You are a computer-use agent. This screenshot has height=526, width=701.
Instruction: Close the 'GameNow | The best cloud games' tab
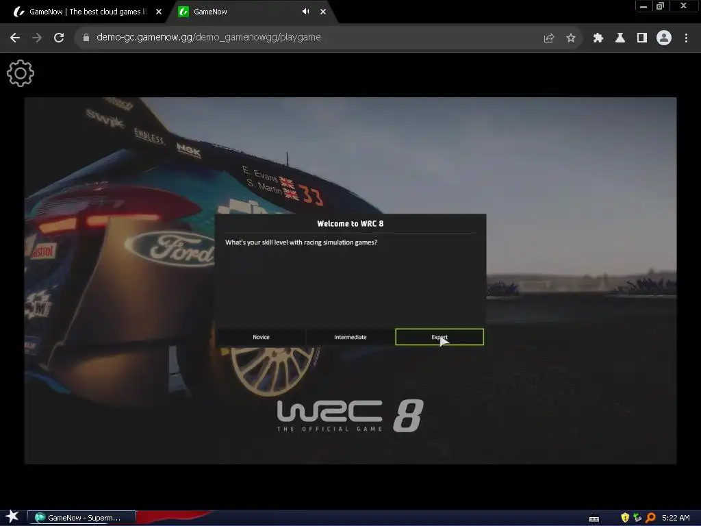(x=159, y=12)
